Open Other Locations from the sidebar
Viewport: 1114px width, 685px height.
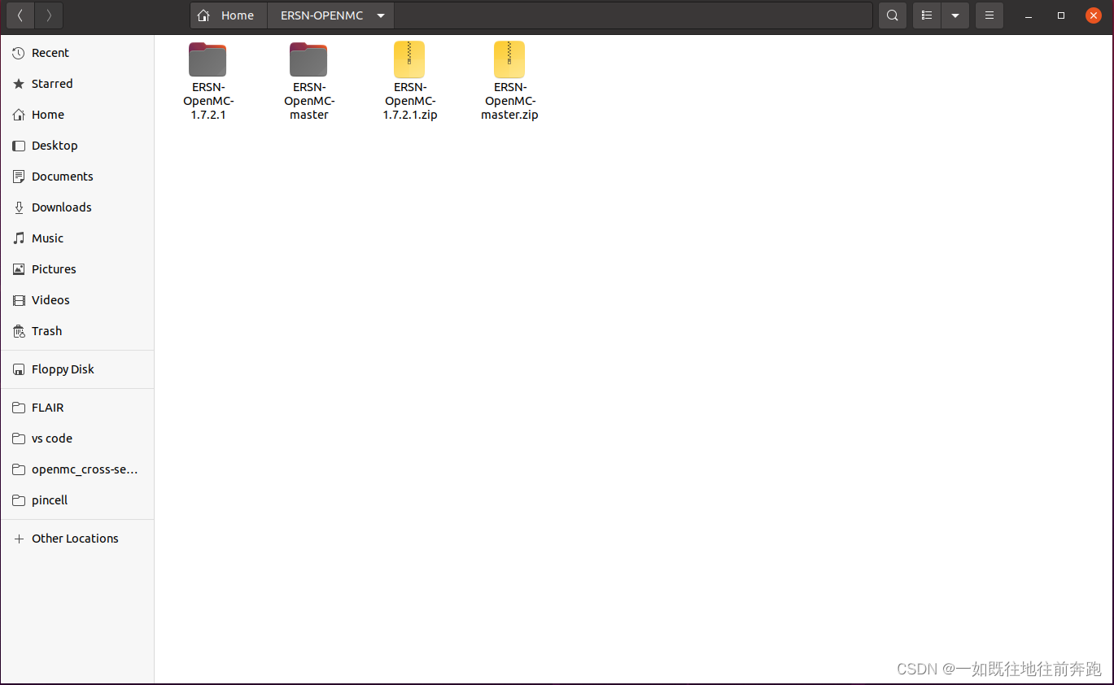74,538
